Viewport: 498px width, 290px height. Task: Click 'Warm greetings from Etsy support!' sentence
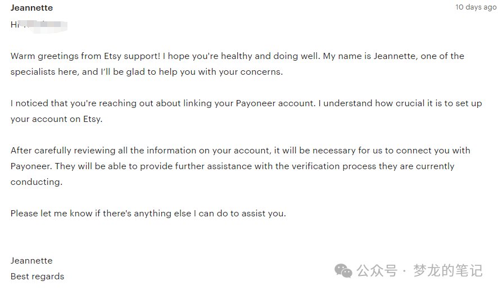click(85, 56)
